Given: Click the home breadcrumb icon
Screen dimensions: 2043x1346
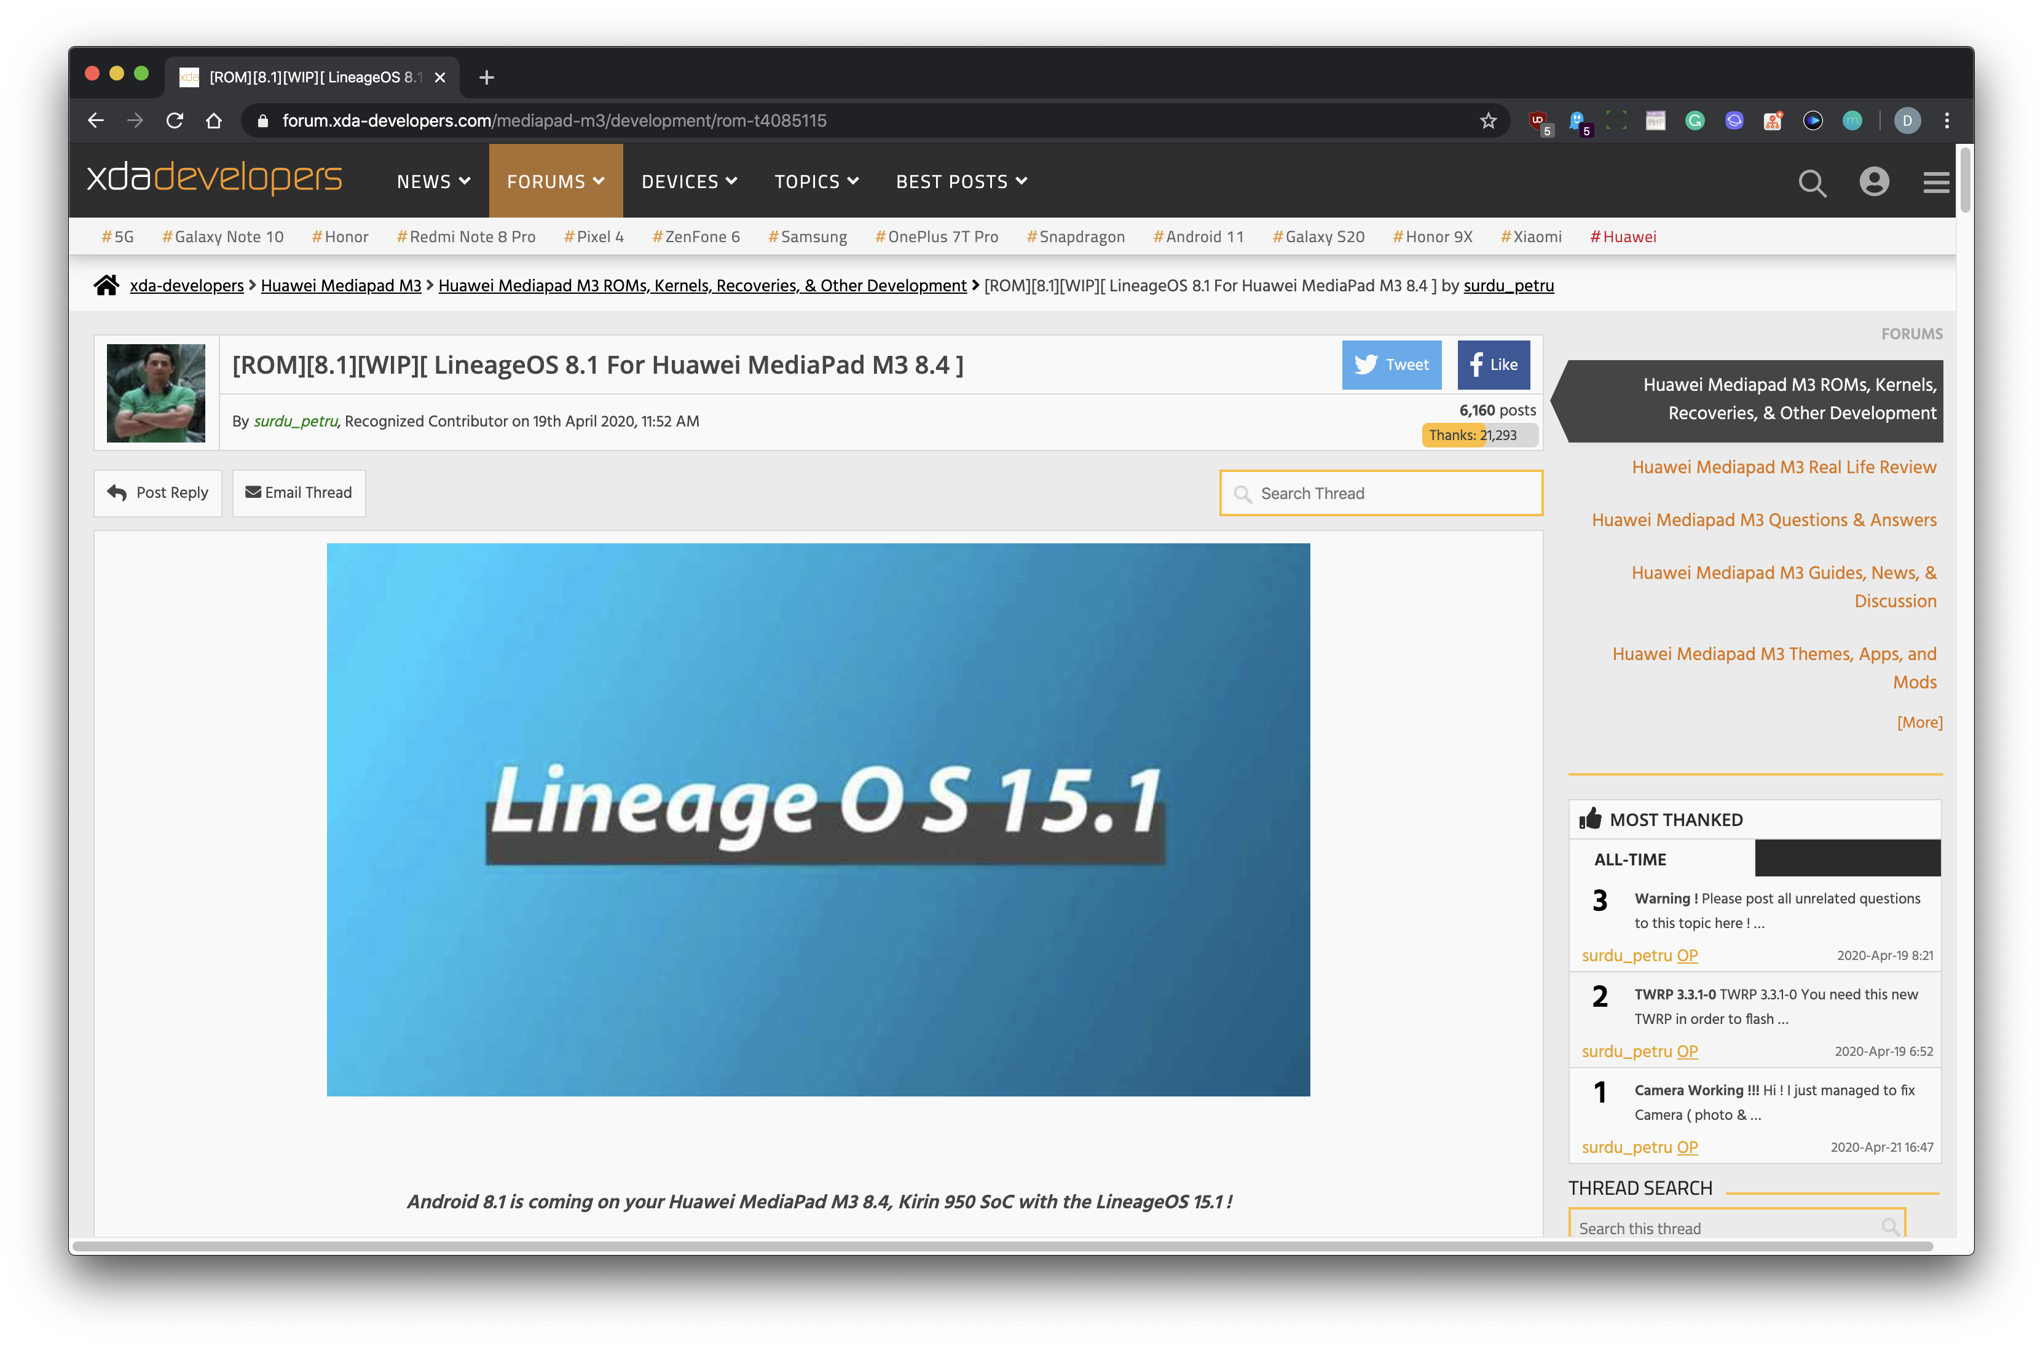Looking at the screenshot, I should click(106, 285).
